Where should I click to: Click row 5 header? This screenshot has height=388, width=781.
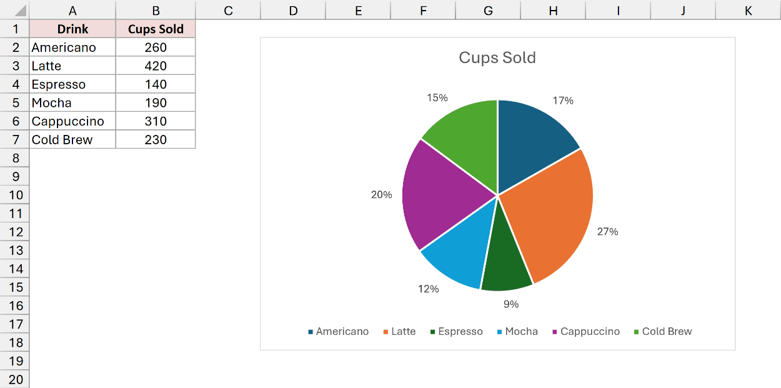pyautogui.click(x=15, y=102)
